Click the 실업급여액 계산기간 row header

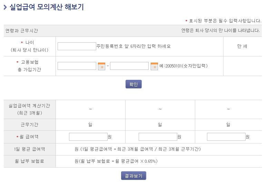pos(30,109)
